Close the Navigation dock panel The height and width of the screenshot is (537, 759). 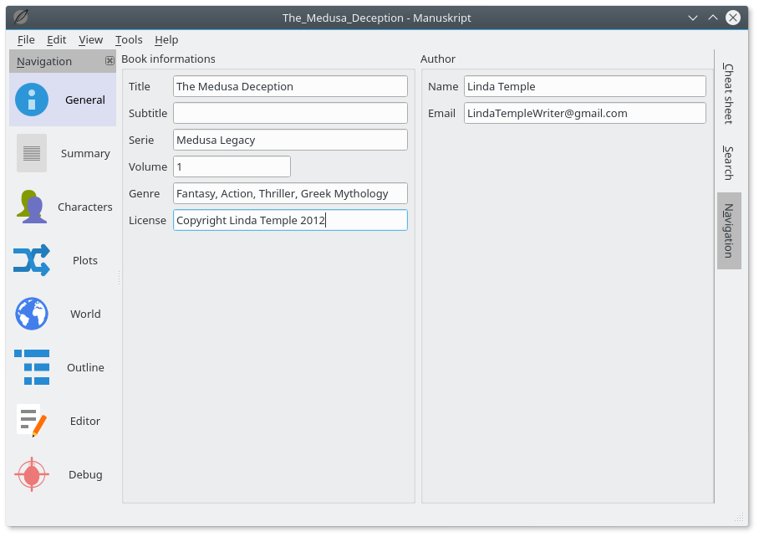point(110,61)
